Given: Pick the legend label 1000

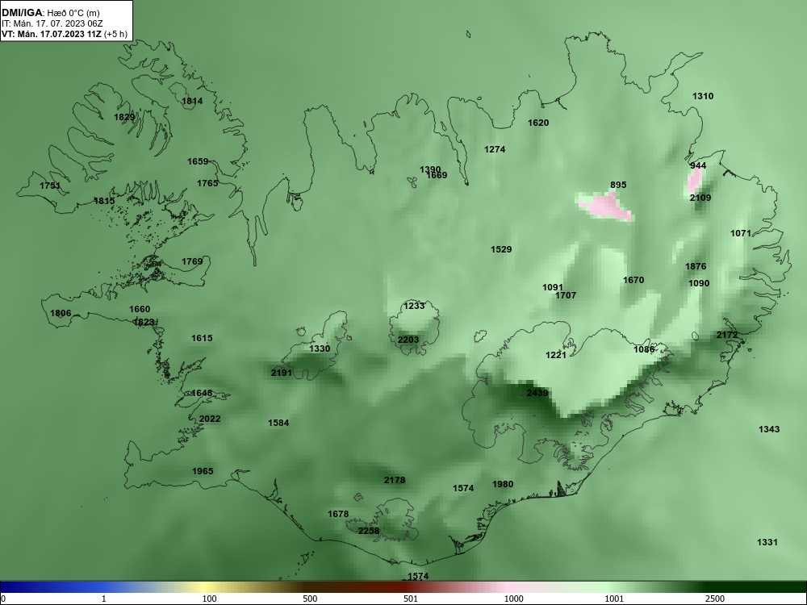Looking at the screenshot, I should click(x=513, y=599).
